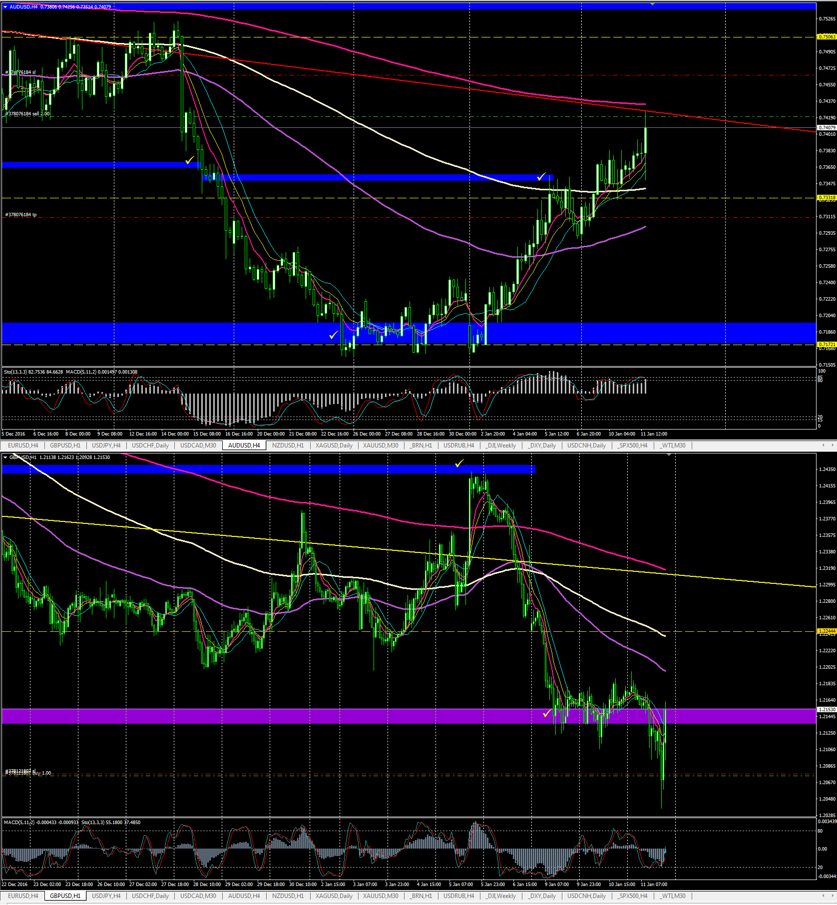Open USDRUB,H4 tab below the AUDUSD chart
The height and width of the screenshot is (905, 837).
459,446
